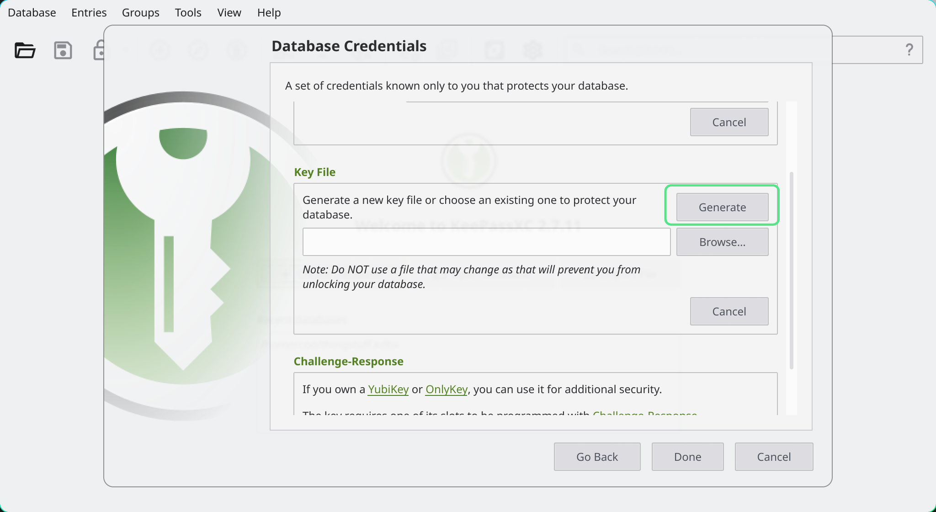The height and width of the screenshot is (512, 936).
Task: Open the Tools menu
Action: 188,12
